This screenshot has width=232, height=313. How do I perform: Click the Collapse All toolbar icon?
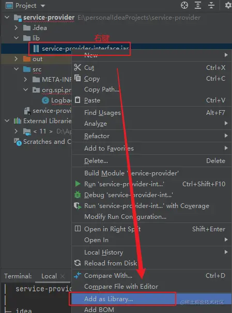tap(211, 5)
